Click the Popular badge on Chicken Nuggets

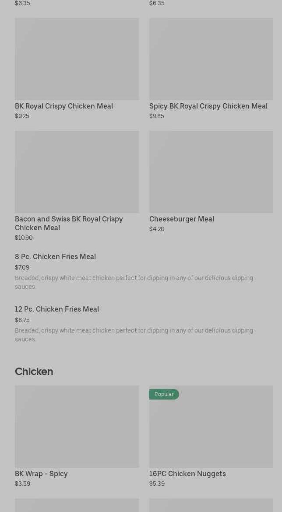tap(164, 394)
